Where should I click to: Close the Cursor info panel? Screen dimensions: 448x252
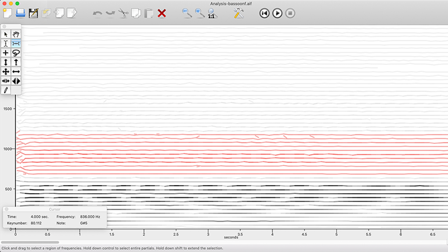click(6, 209)
